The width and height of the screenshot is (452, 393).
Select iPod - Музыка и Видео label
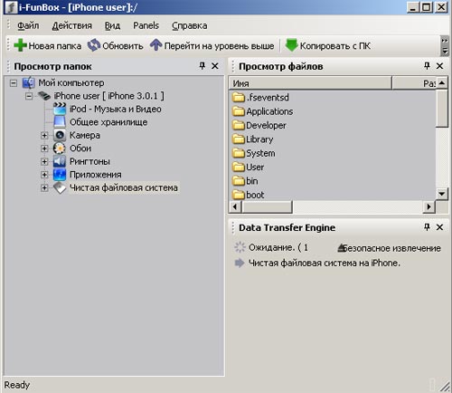pyautogui.click(x=116, y=109)
